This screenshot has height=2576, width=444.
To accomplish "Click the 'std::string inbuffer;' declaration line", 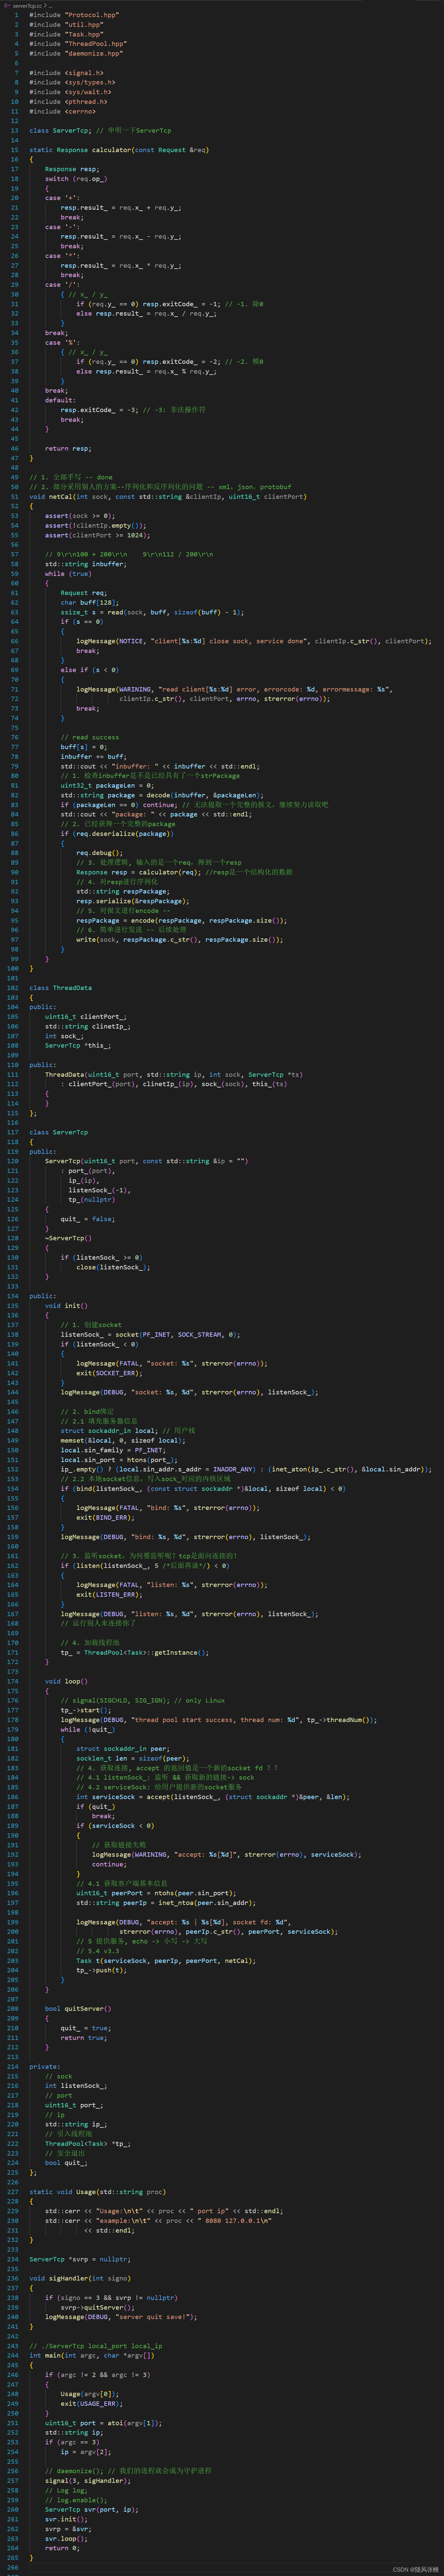I will pos(86,564).
